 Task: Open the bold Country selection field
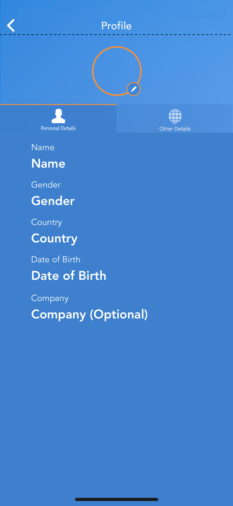pyautogui.click(x=54, y=239)
